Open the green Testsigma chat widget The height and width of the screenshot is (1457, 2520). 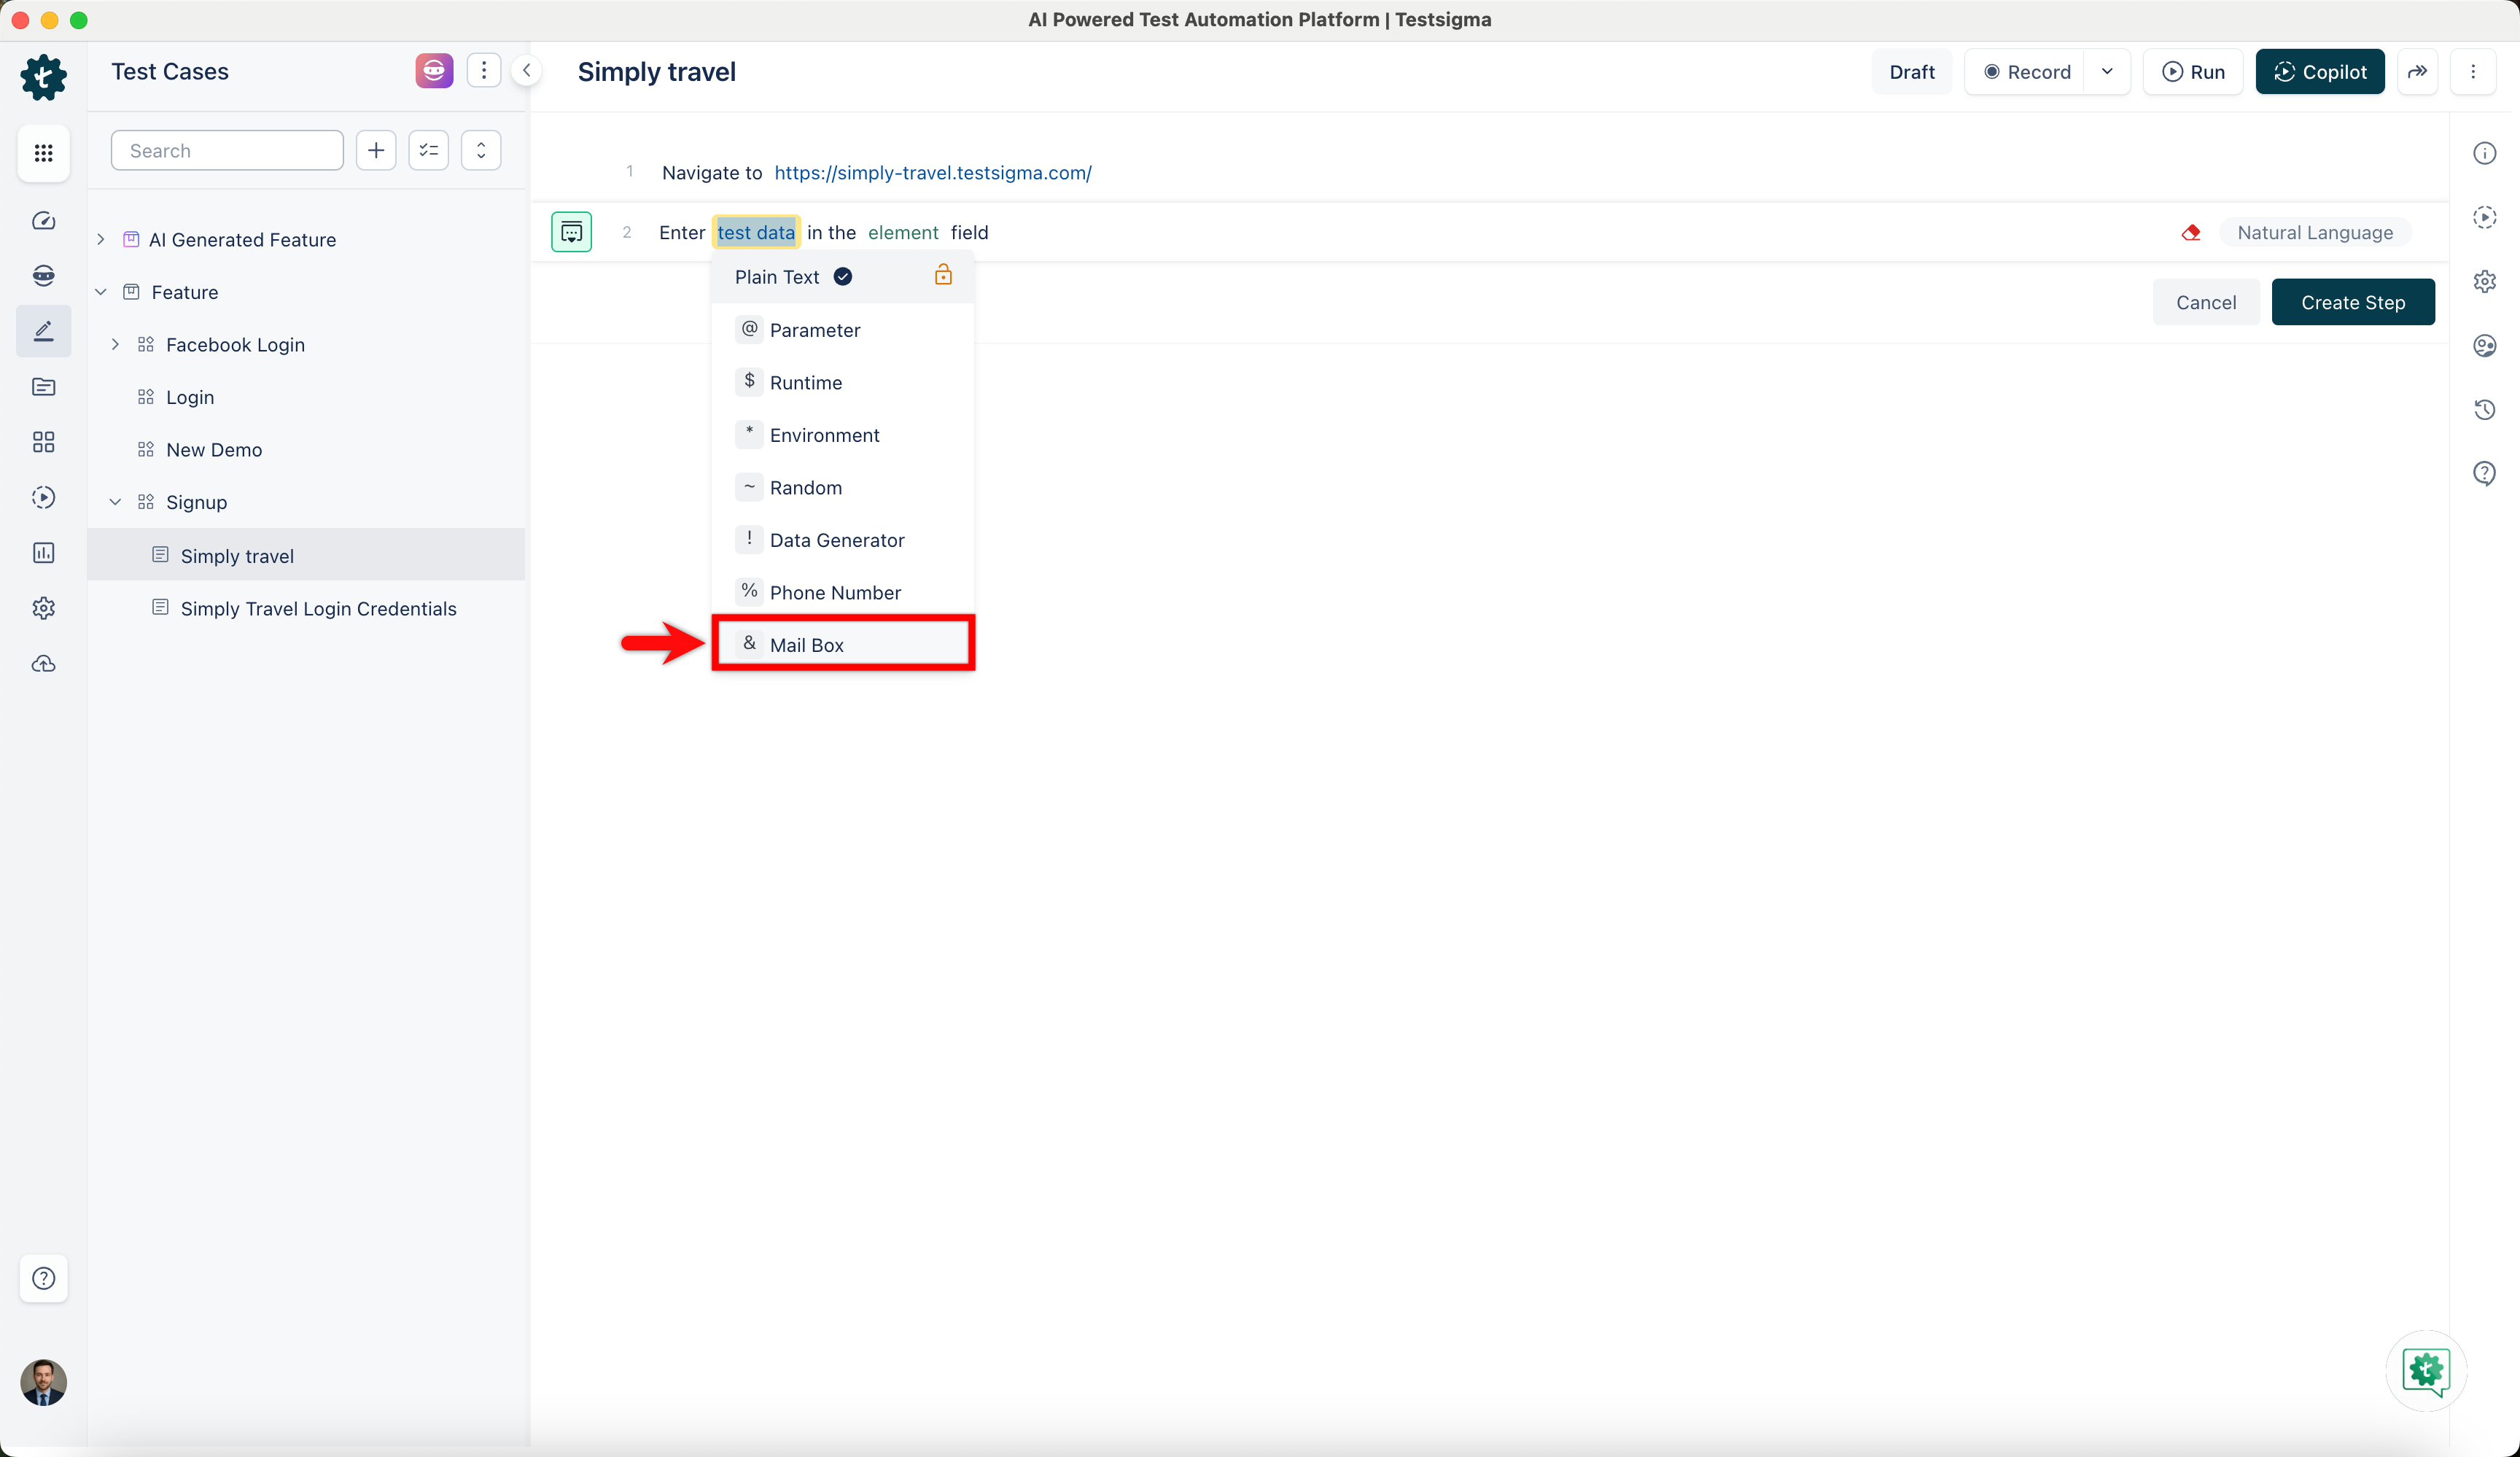point(2426,1371)
